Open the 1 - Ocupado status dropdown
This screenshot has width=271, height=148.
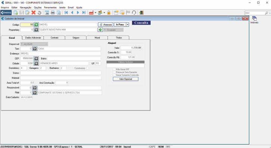click(x=113, y=30)
